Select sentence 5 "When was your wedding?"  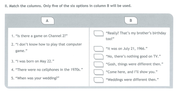(35, 78)
